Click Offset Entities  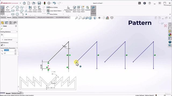click(40, 9)
